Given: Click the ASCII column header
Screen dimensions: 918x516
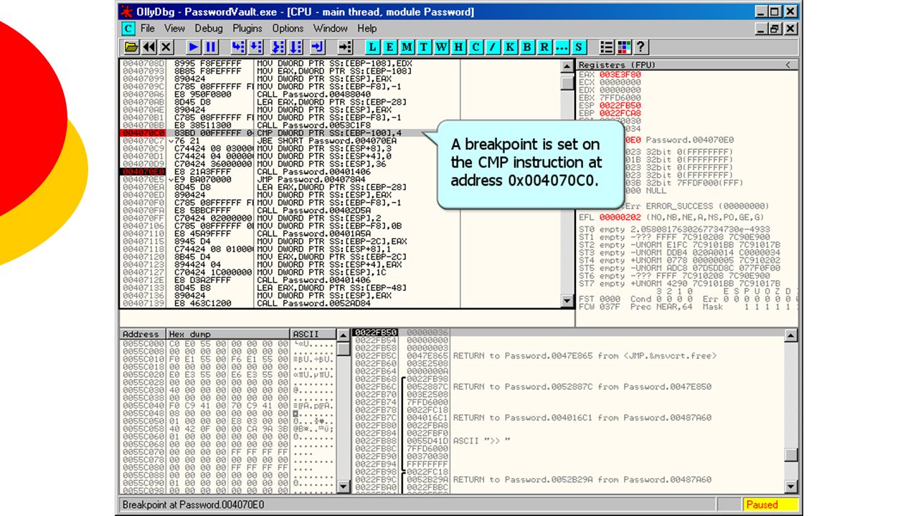Looking at the screenshot, I should click(313, 334).
